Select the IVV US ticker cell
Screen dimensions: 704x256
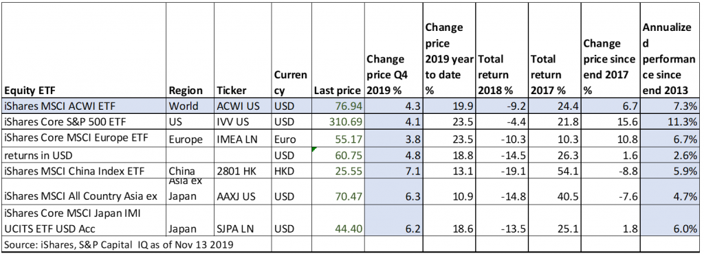click(x=243, y=121)
